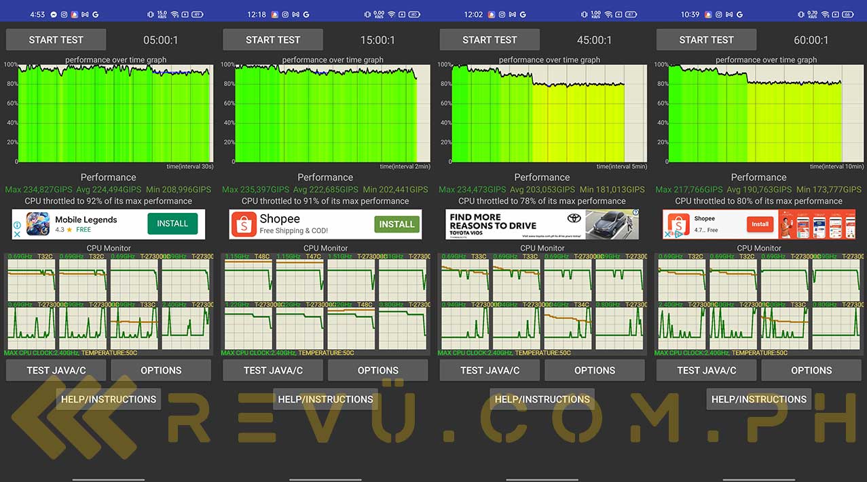Open HELP/INSTRUCTIONS on the 10:39 screen
The width and height of the screenshot is (867, 482).
click(759, 399)
